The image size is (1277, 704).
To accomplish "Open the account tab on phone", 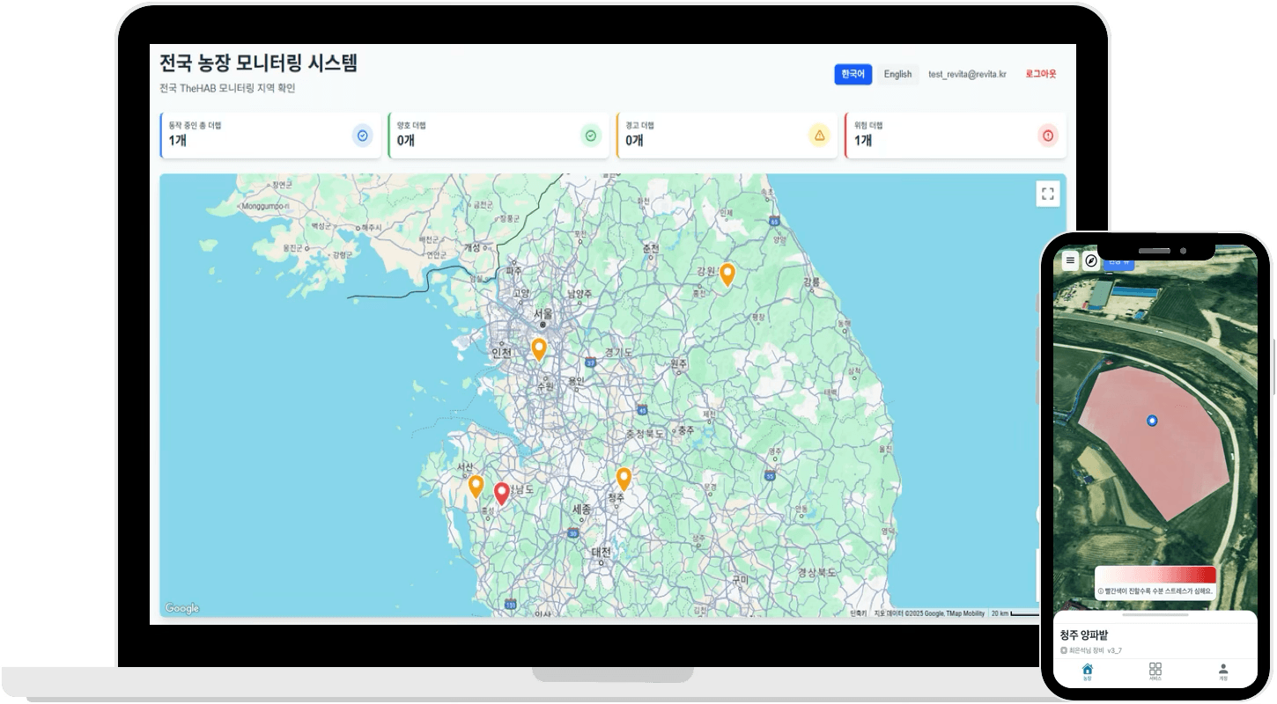I will tap(1223, 672).
